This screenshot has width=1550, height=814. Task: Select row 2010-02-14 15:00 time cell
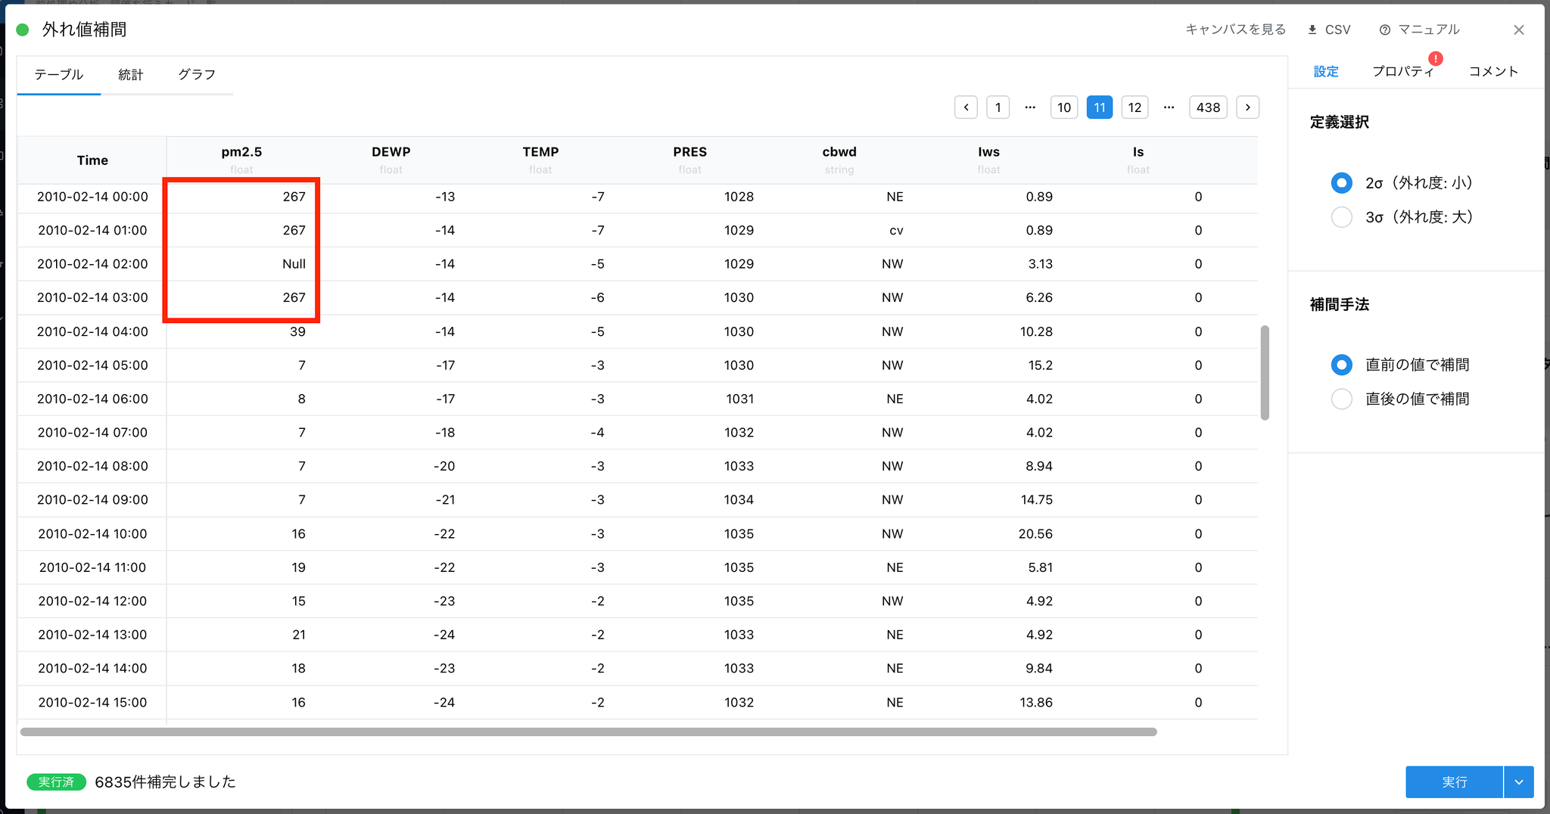tap(92, 703)
